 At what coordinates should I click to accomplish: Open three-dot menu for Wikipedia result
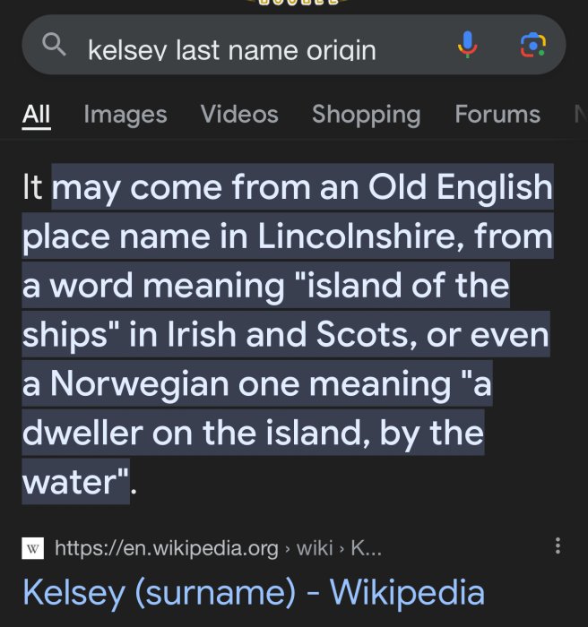coord(558,545)
